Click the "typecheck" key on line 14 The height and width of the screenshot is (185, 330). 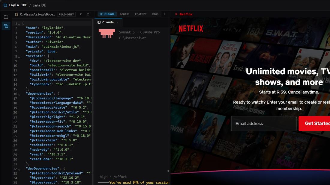tap(40, 84)
